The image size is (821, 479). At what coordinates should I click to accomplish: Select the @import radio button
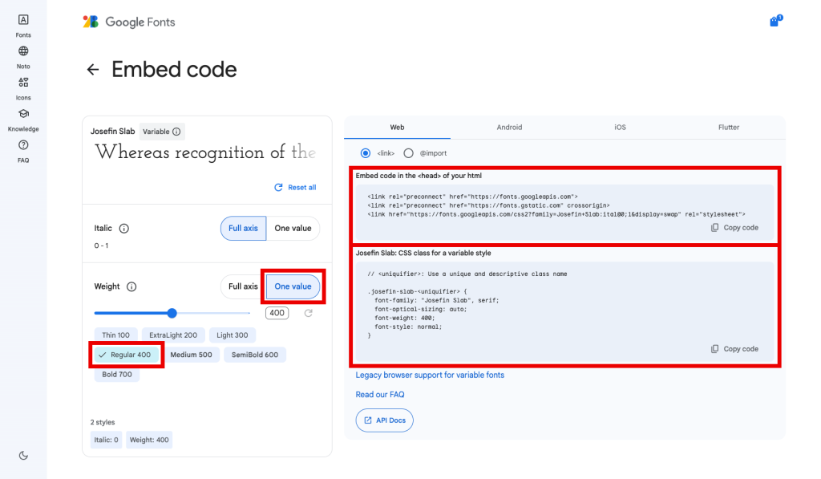point(408,153)
